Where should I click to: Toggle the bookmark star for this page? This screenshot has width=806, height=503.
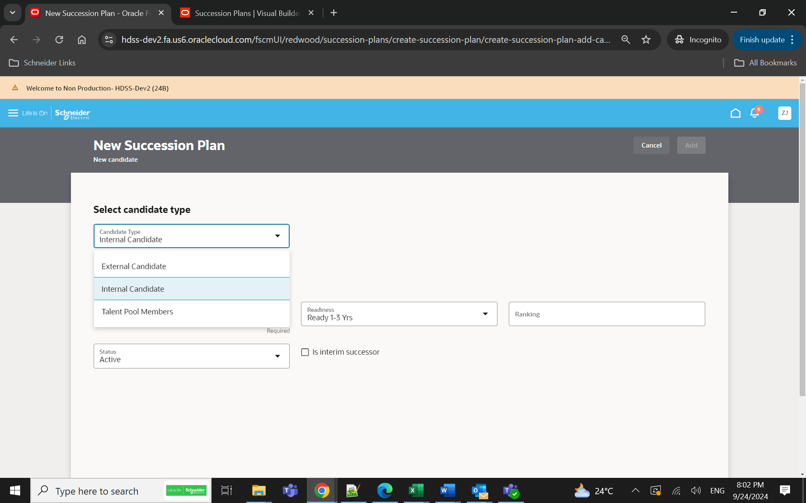click(646, 39)
